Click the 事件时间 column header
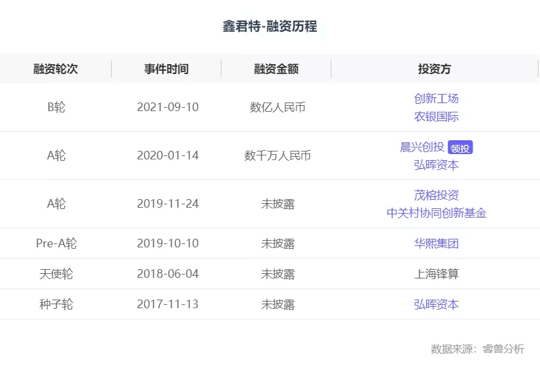The width and height of the screenshot is (540, 377). click(166, 69)
